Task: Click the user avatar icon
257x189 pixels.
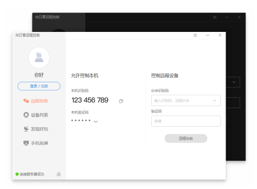Action: (x=39, y=57)
